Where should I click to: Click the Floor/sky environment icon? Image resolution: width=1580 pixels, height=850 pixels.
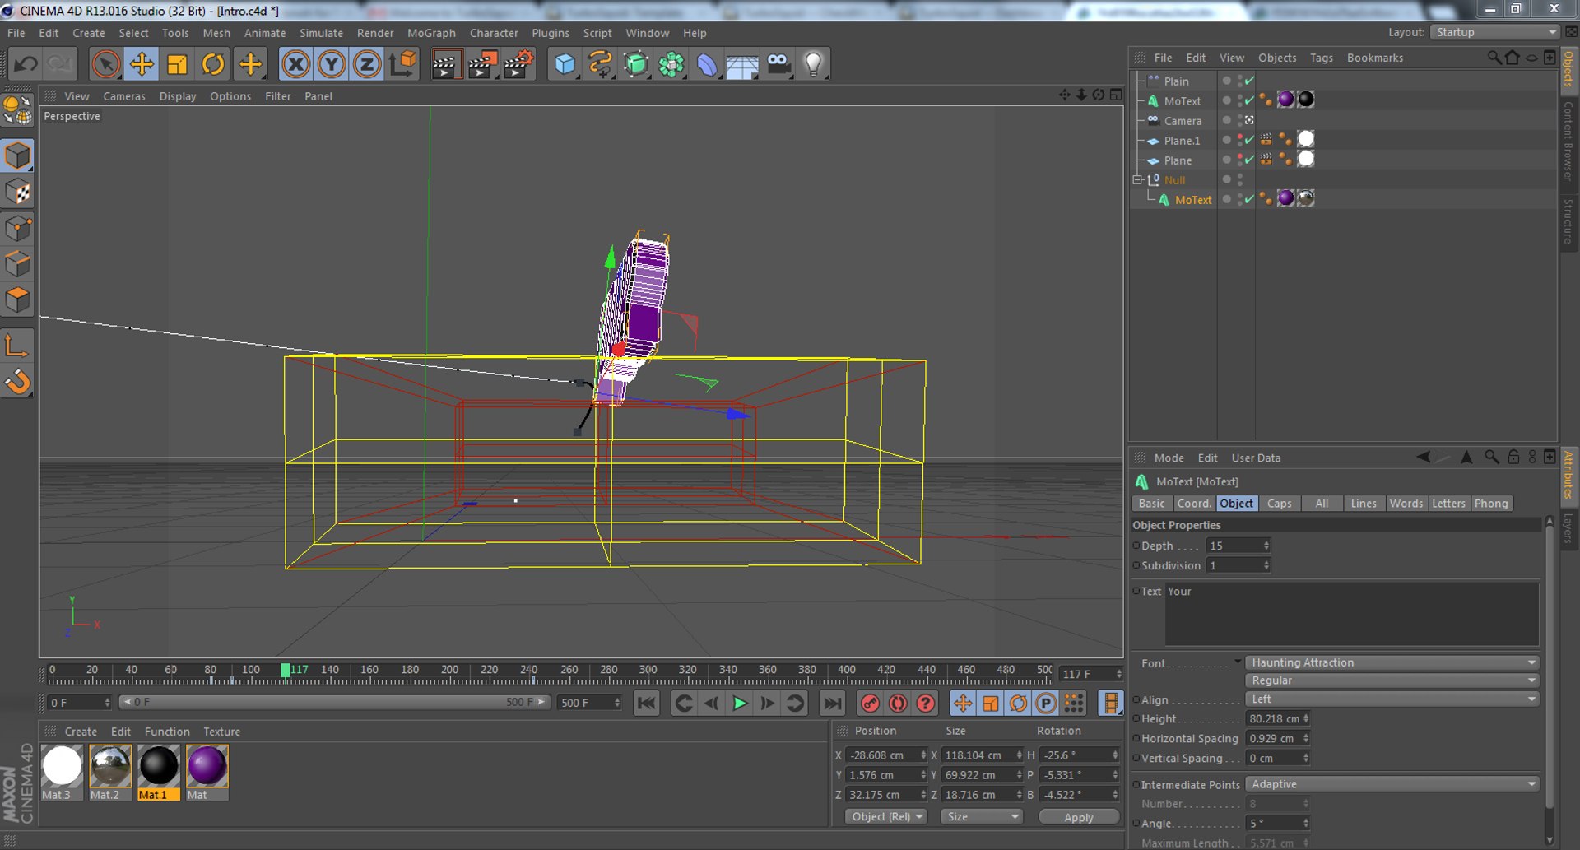point(741,64)
